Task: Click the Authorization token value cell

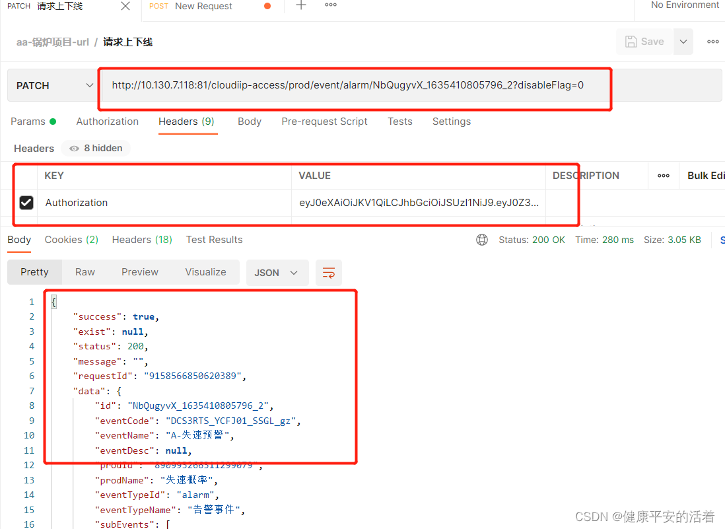Action: 419,203
